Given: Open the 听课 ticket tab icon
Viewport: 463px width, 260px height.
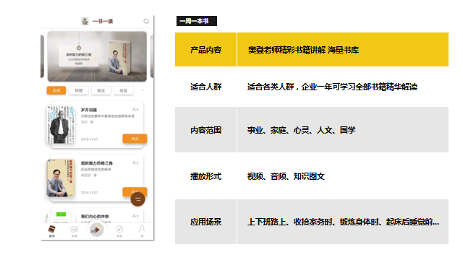Looking at the screenshot, I should click(74, 230).
